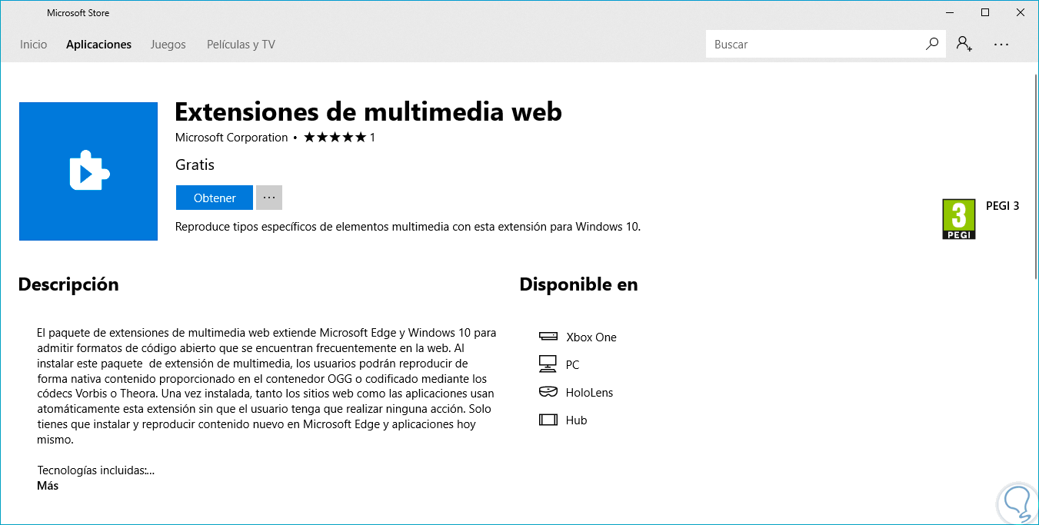
Task: Close the Microsoft Store window
Action: pos(1021,12)
